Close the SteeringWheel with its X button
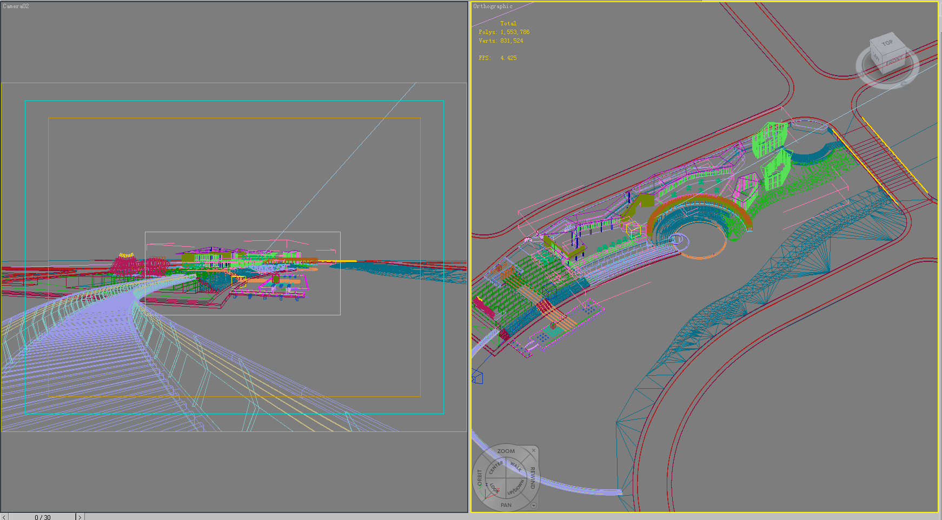The width and height of the screenshot is (942, 520). pos(534,450)
